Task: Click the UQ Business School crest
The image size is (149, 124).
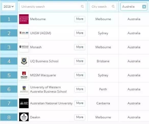Action: [24, 61]
